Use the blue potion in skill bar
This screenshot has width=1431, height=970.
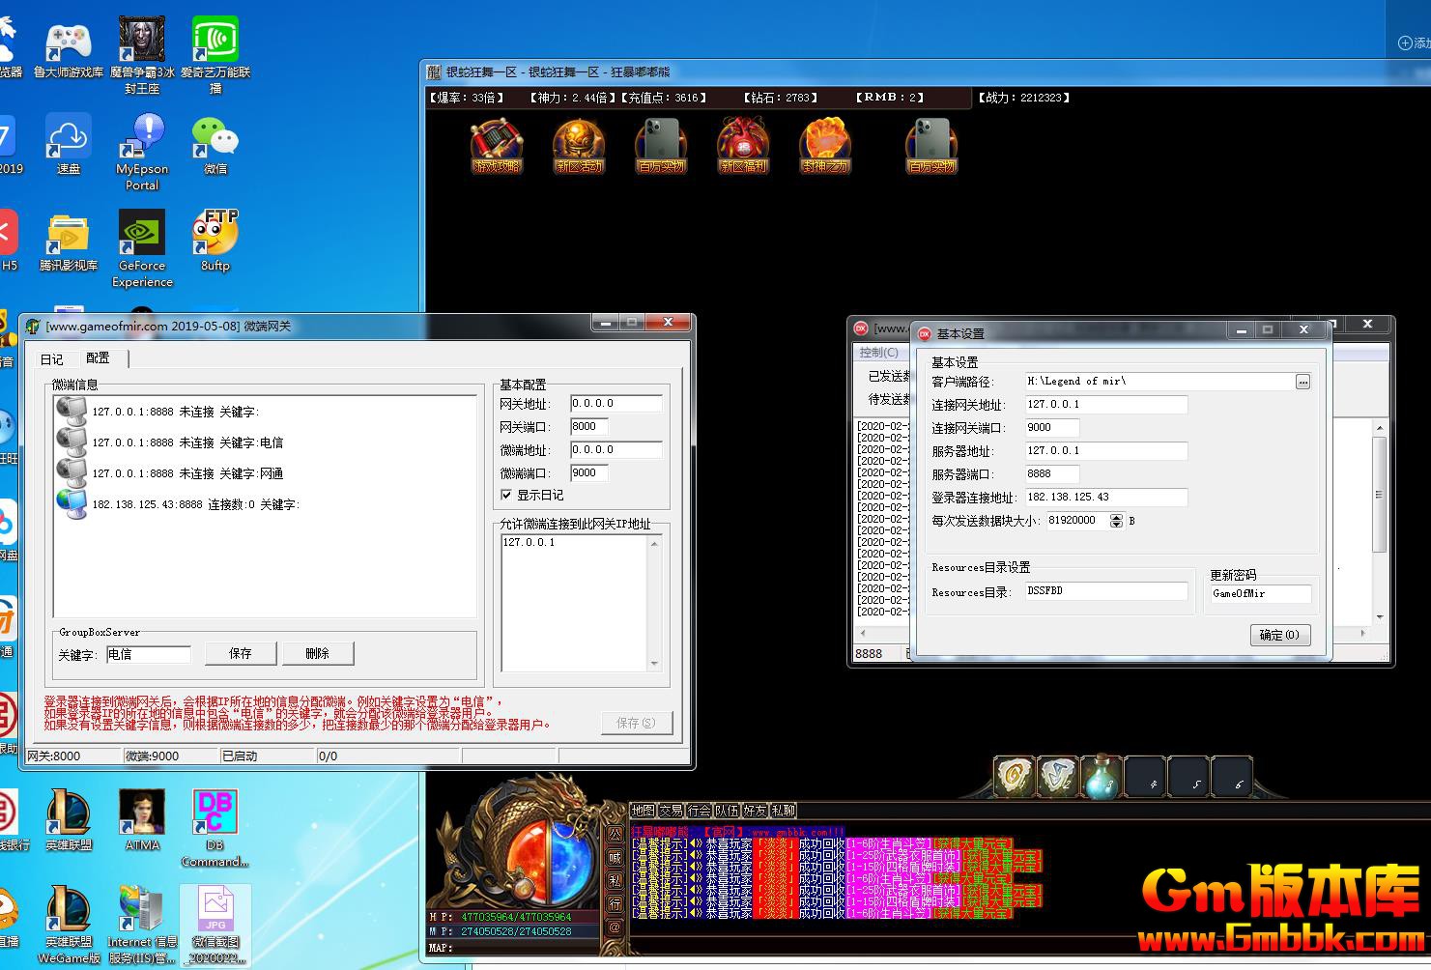click(1102, 776)
